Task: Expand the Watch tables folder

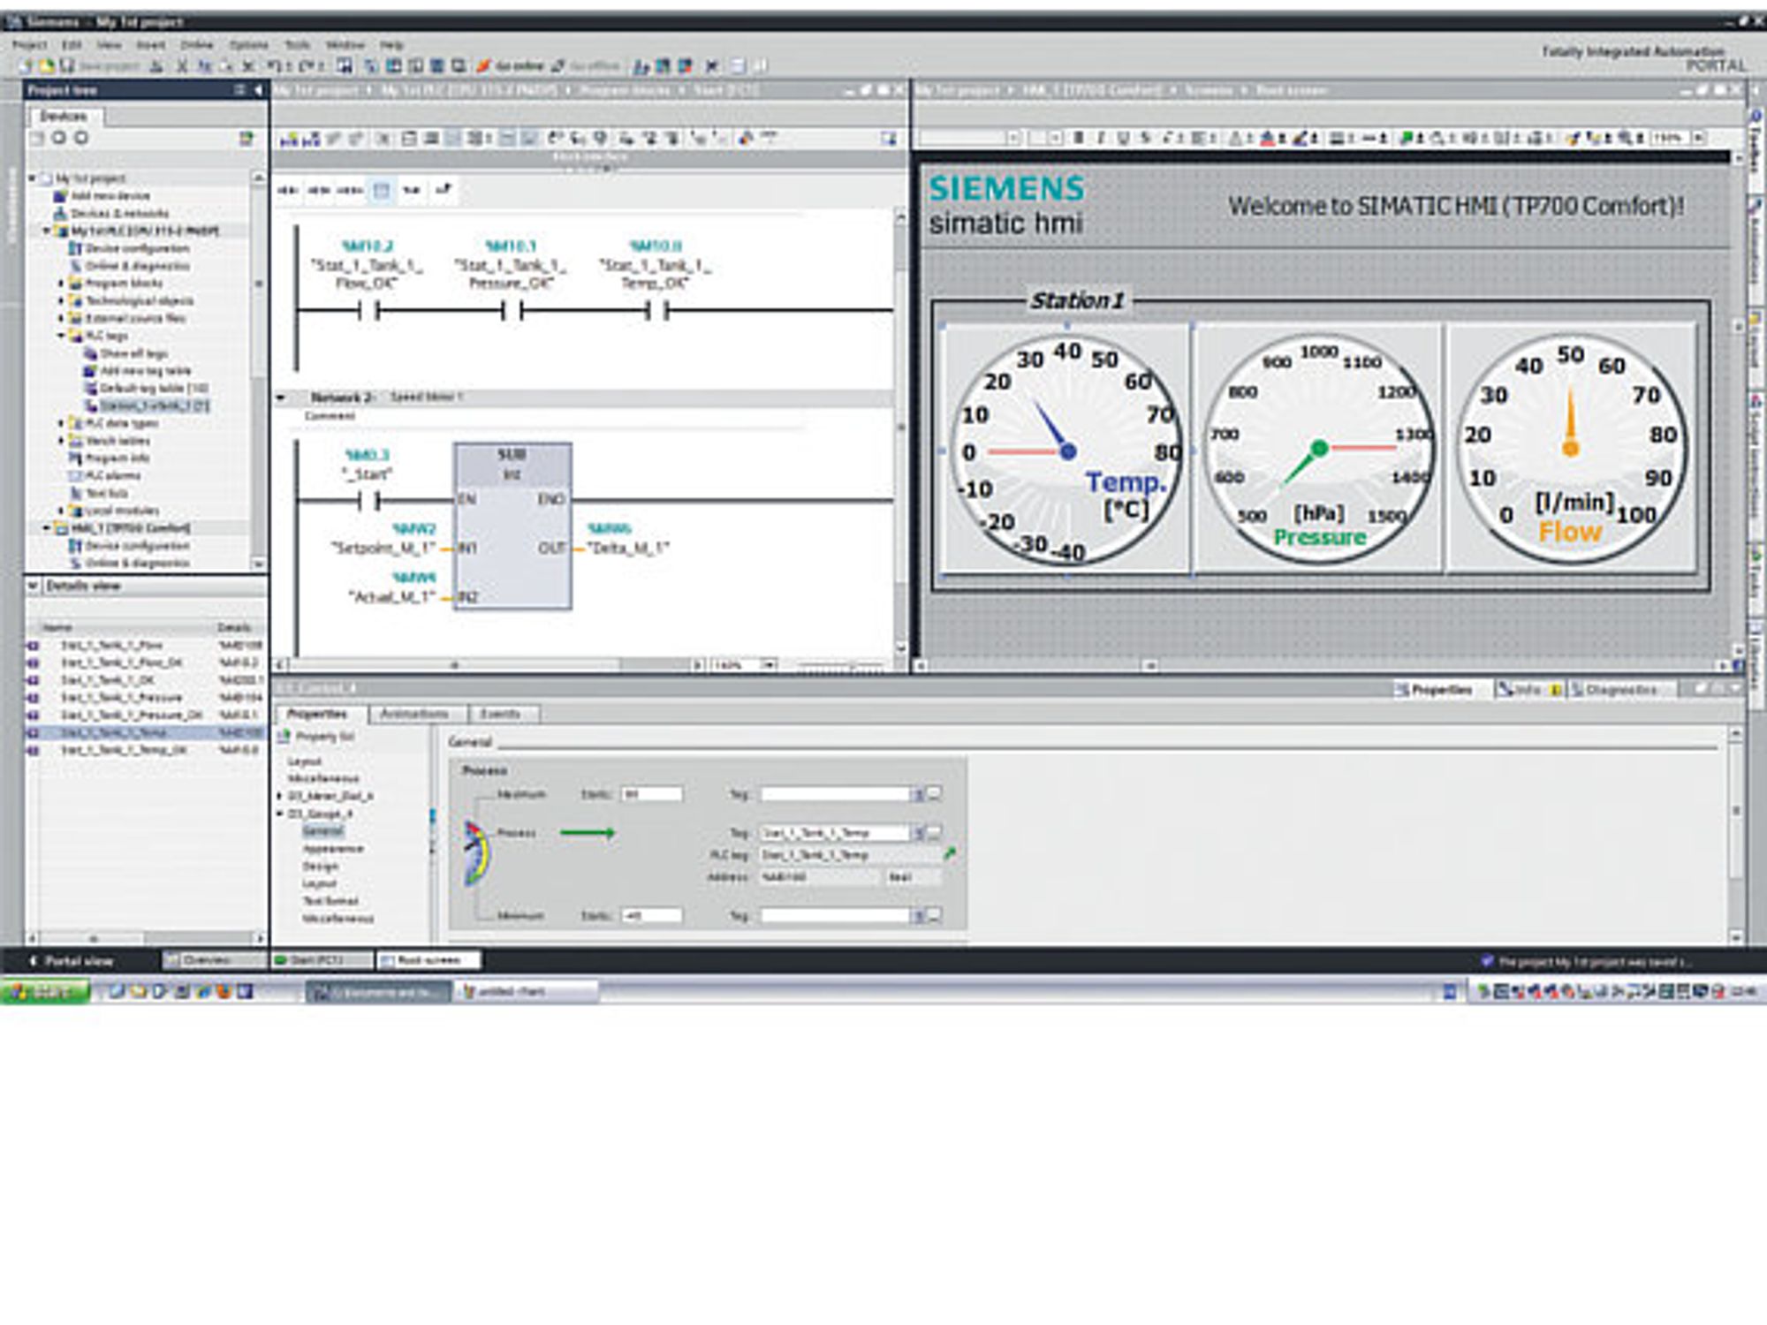Action: [61, 441]
